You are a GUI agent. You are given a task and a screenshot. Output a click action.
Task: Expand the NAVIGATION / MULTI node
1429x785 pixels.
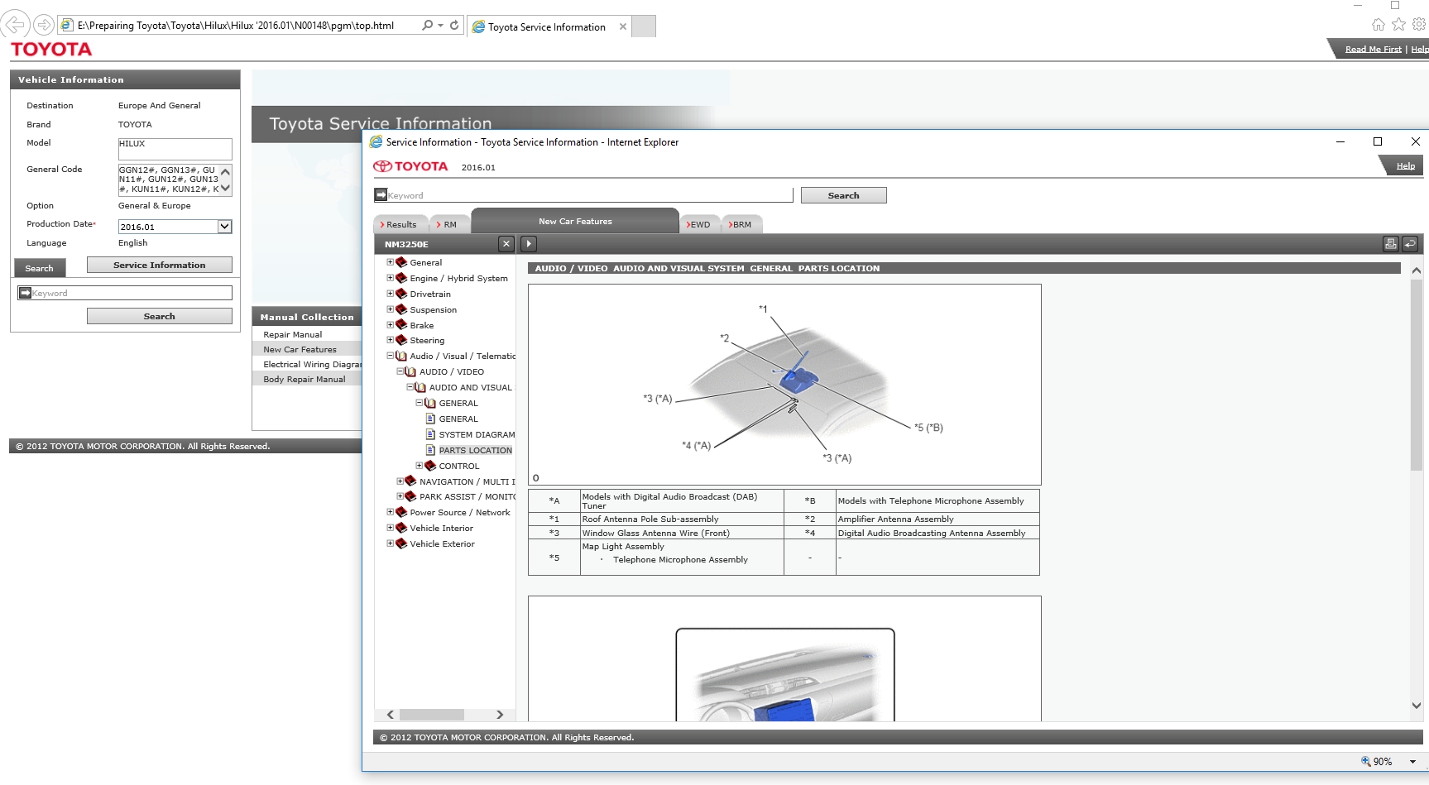400,481
